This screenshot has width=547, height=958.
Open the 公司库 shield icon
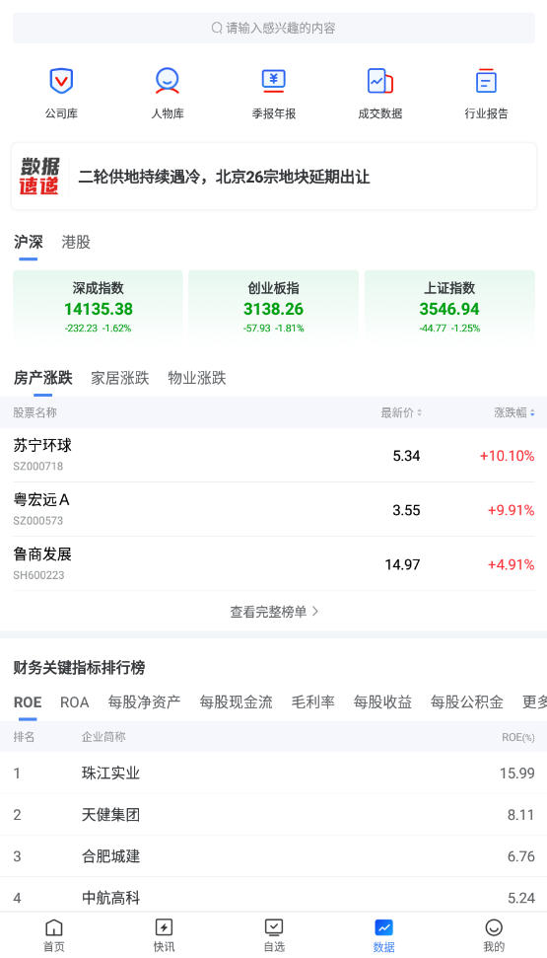coord(61,81)
